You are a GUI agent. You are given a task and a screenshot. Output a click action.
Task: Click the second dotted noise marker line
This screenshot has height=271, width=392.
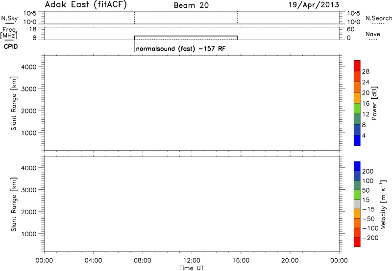[237, 18]
